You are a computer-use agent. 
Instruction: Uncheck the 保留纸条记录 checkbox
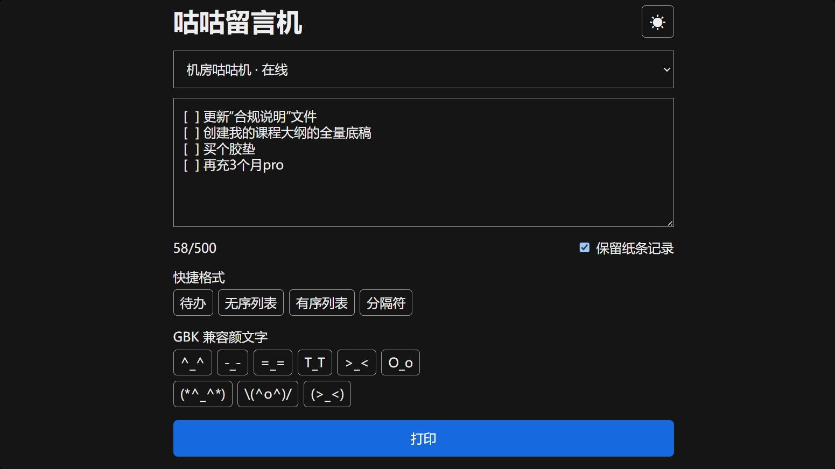[x=584, y=247]
